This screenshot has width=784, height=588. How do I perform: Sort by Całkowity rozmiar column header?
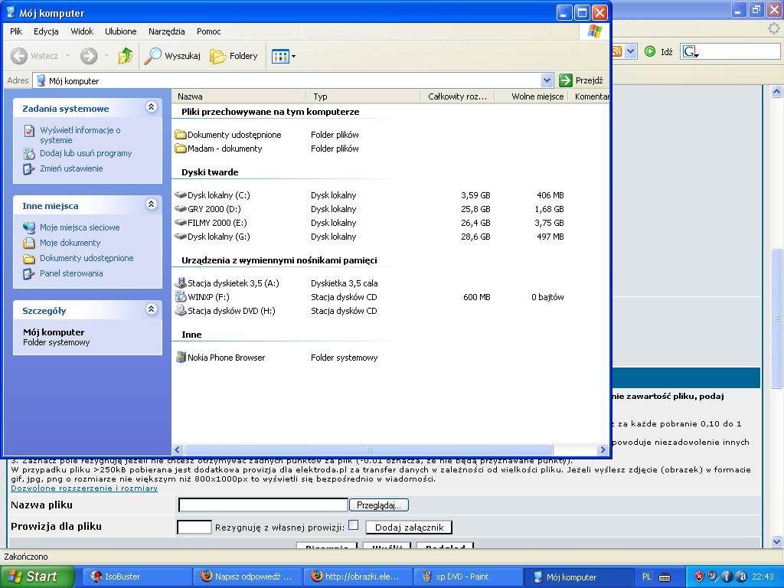coord(458,96)
